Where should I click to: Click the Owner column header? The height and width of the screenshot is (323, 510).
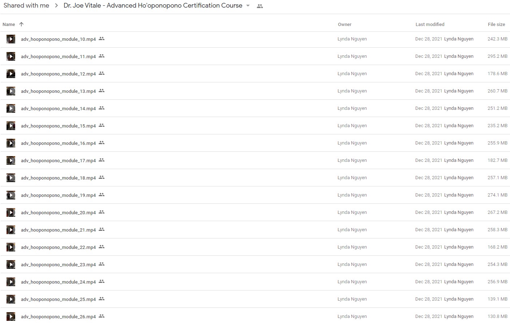[344, 25]
